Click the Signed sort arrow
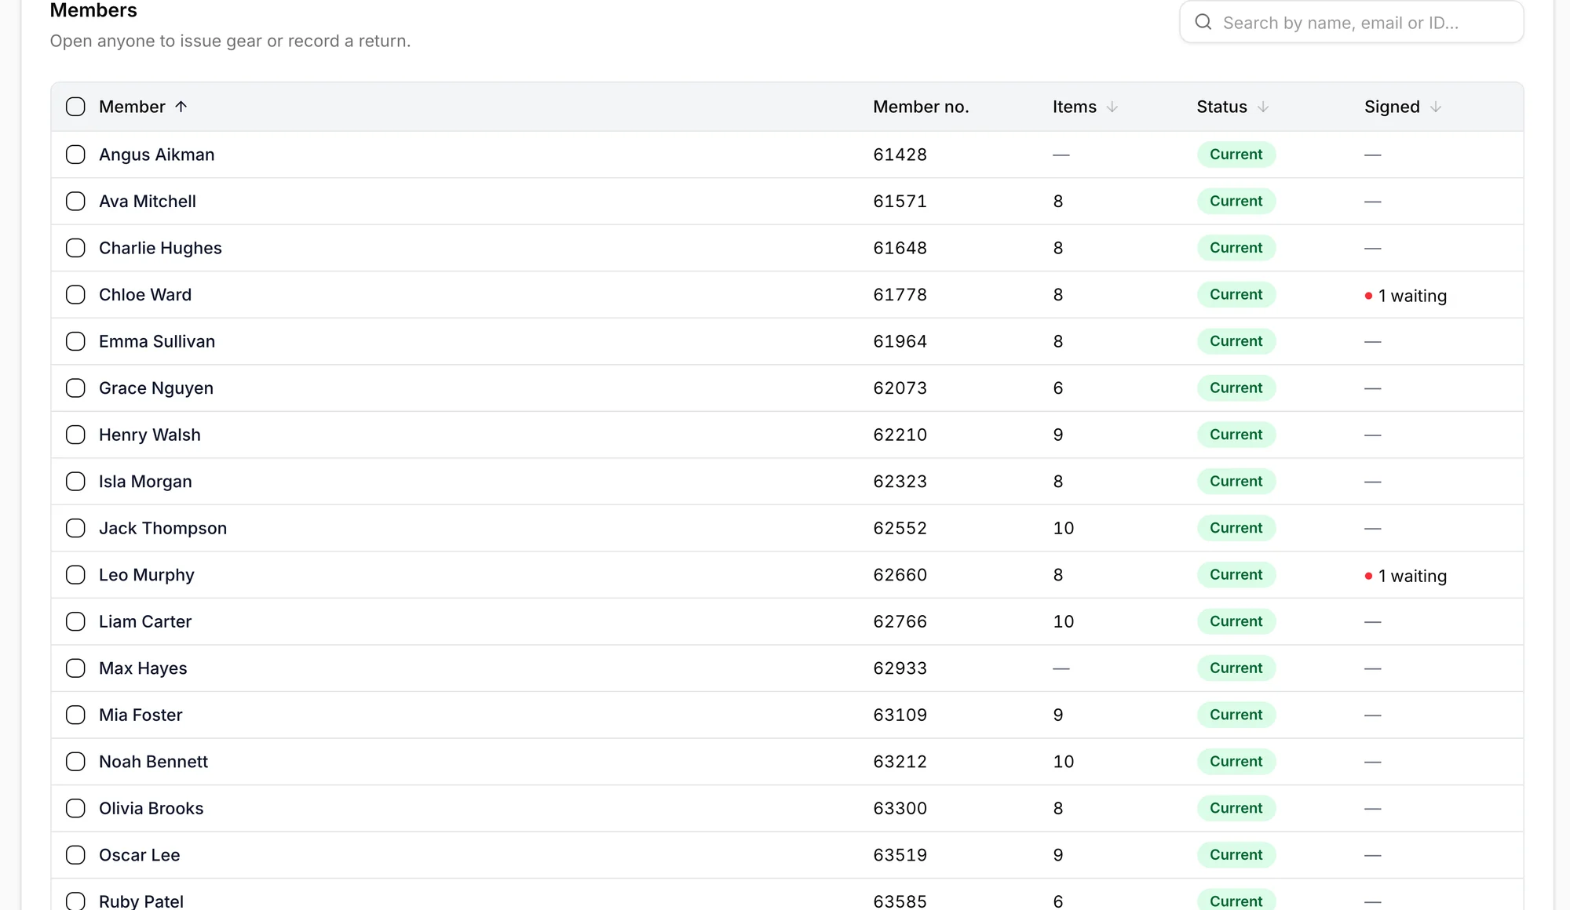The width and height of the screenshot is (1570, 910). click(1435, 107)
